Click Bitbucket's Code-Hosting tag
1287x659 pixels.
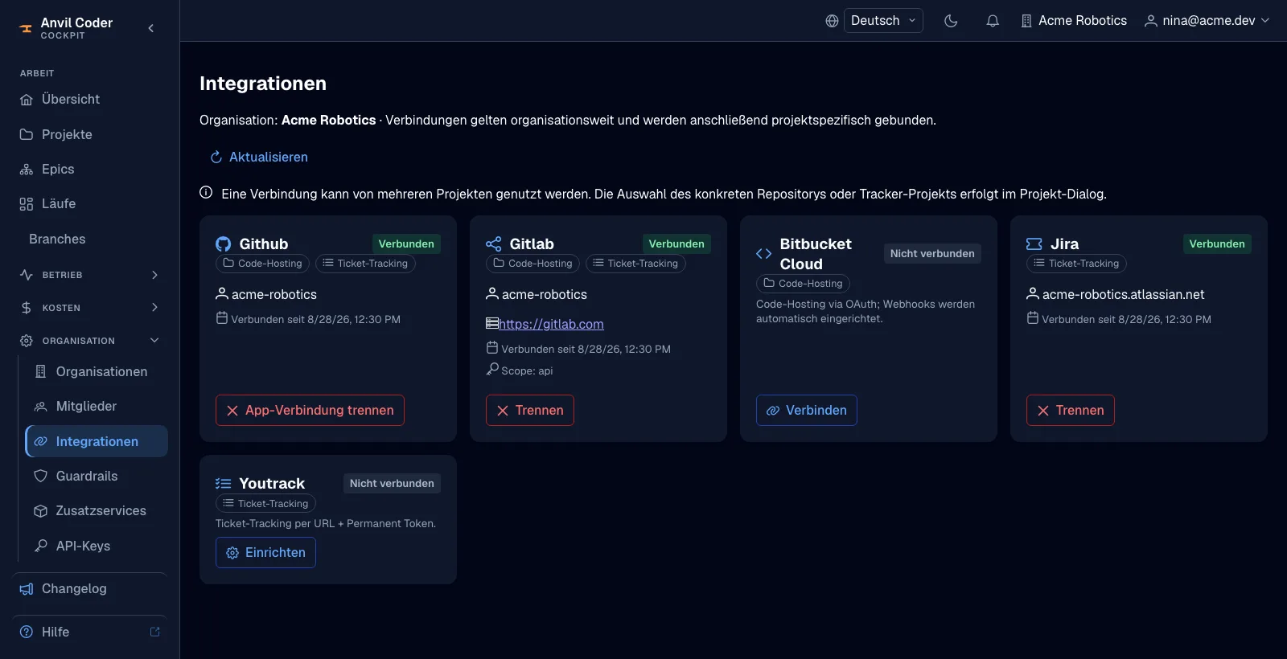(803, 284)
